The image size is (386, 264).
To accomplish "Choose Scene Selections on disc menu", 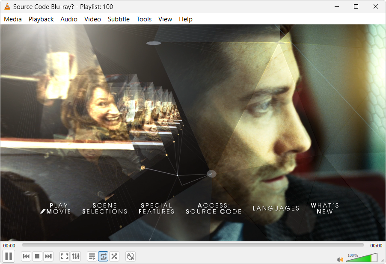I will (105, 208).
